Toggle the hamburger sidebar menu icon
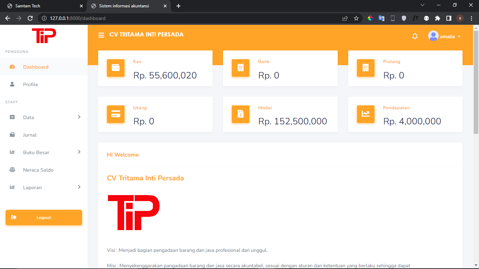479x269 pixels. point(101,35)
